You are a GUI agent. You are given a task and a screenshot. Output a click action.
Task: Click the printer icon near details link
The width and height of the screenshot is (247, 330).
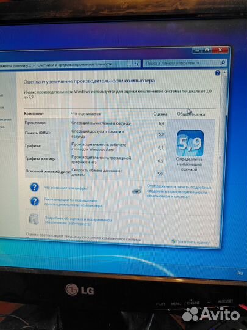click(x=137, y=191)
